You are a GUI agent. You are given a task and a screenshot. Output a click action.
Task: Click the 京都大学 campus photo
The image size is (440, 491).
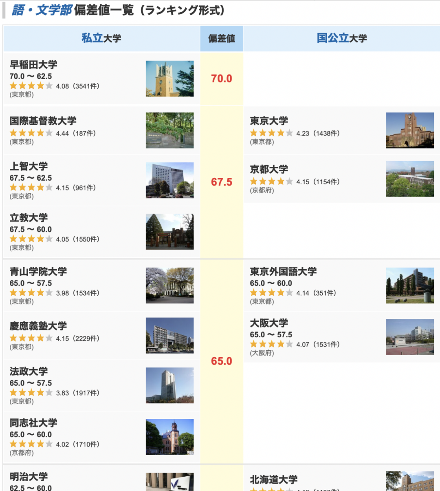pos(410,179)
